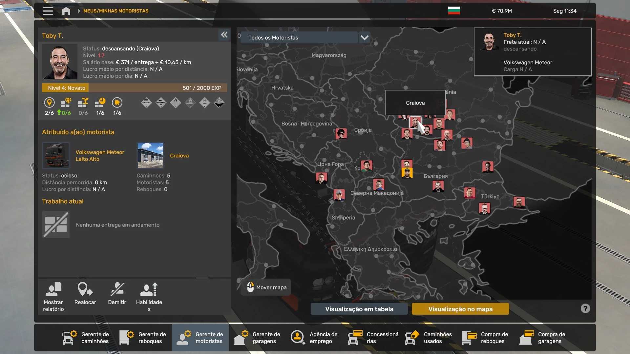This screenshot has width=630, height=354.
Task: Open the Gerente de caminhões tab
Action: pos(86,338)
